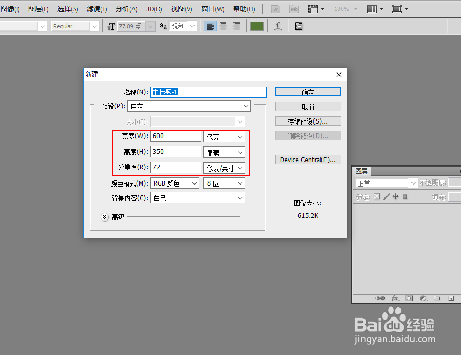Open layer styles with the fx icon
This screenshot has height=355, width=461.
tap(395, 298)
